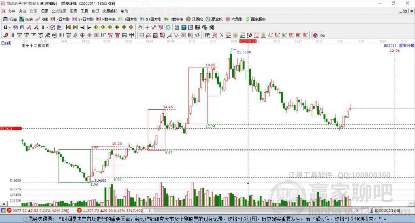Open 收002011分笔 status bar item
This screenshot has width=415, height=223.
(x=385, y=210)
